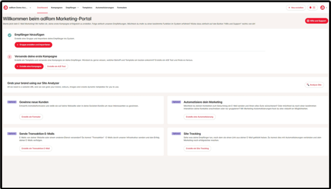Click Optional badge beside Gewinne neue Kunden
The height and width of the screenshot is (189, 331).
point(12,102)
